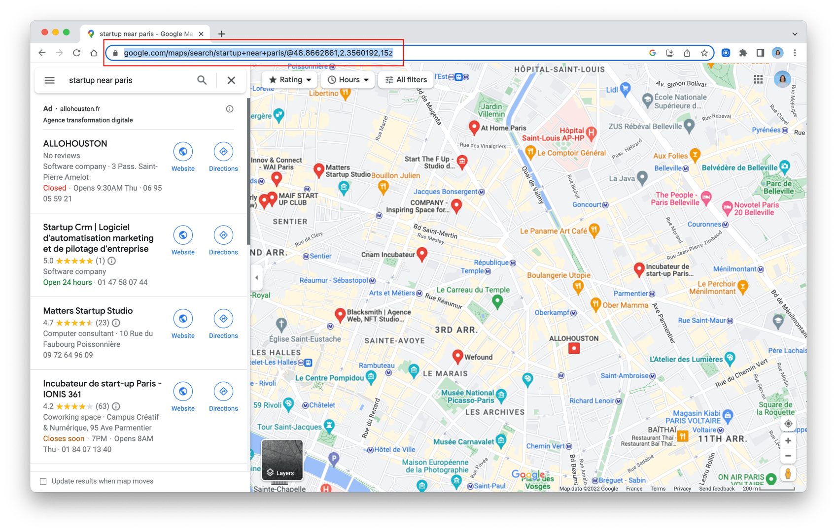
Task: Toggle the browser side panel
Action: tap(760, 53)
